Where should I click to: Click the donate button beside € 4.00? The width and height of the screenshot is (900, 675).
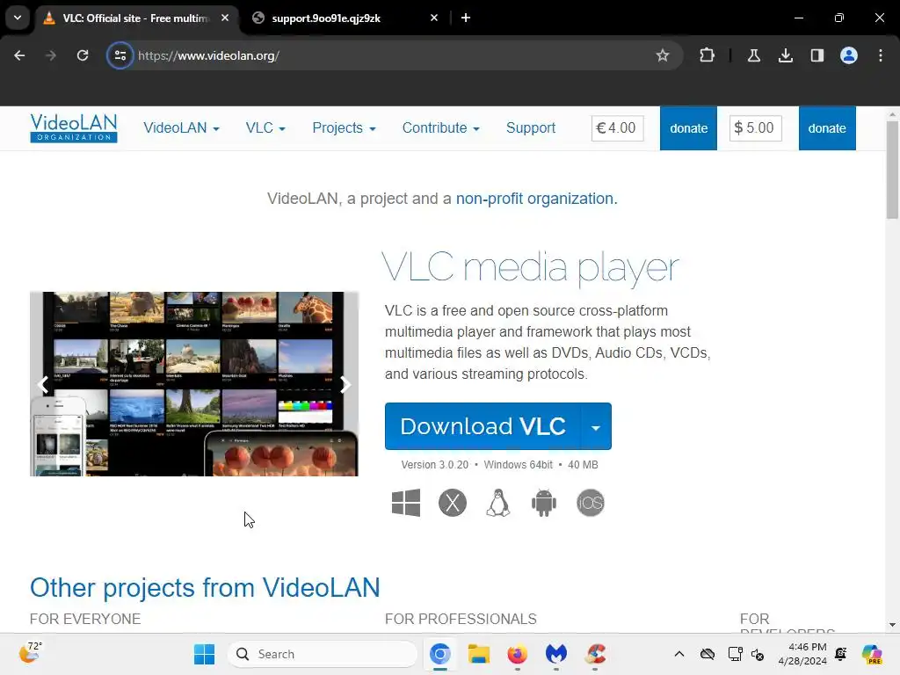[688, 128]
